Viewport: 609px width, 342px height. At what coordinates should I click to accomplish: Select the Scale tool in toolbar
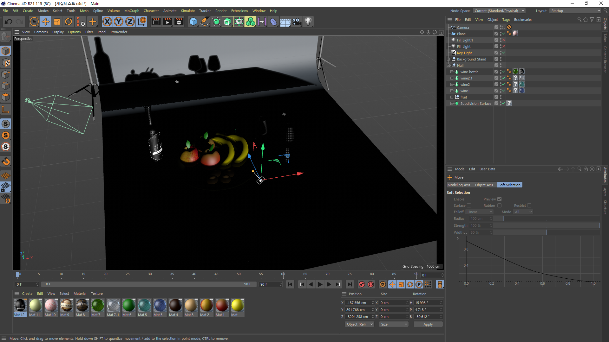tap(57, 22)
